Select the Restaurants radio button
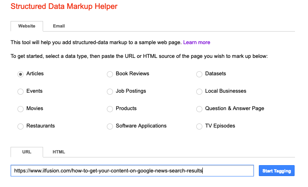Image resolution: width=308 pixels, height=187 pixels. (20, 126)
